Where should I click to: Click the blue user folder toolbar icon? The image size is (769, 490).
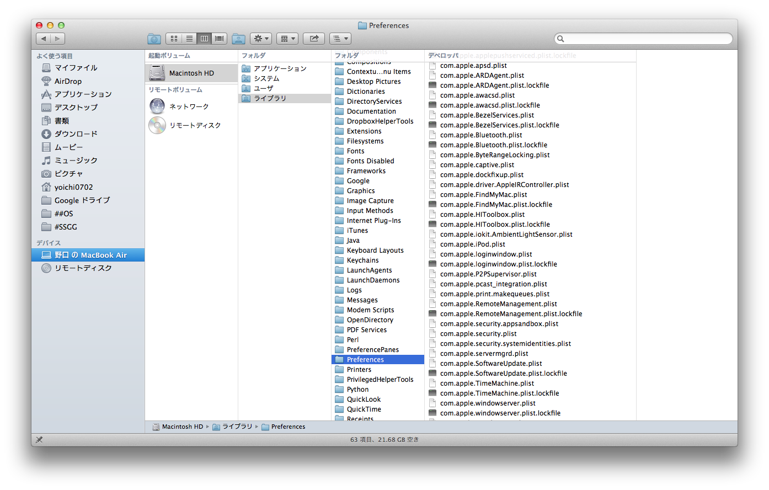(x=238, y=39)
